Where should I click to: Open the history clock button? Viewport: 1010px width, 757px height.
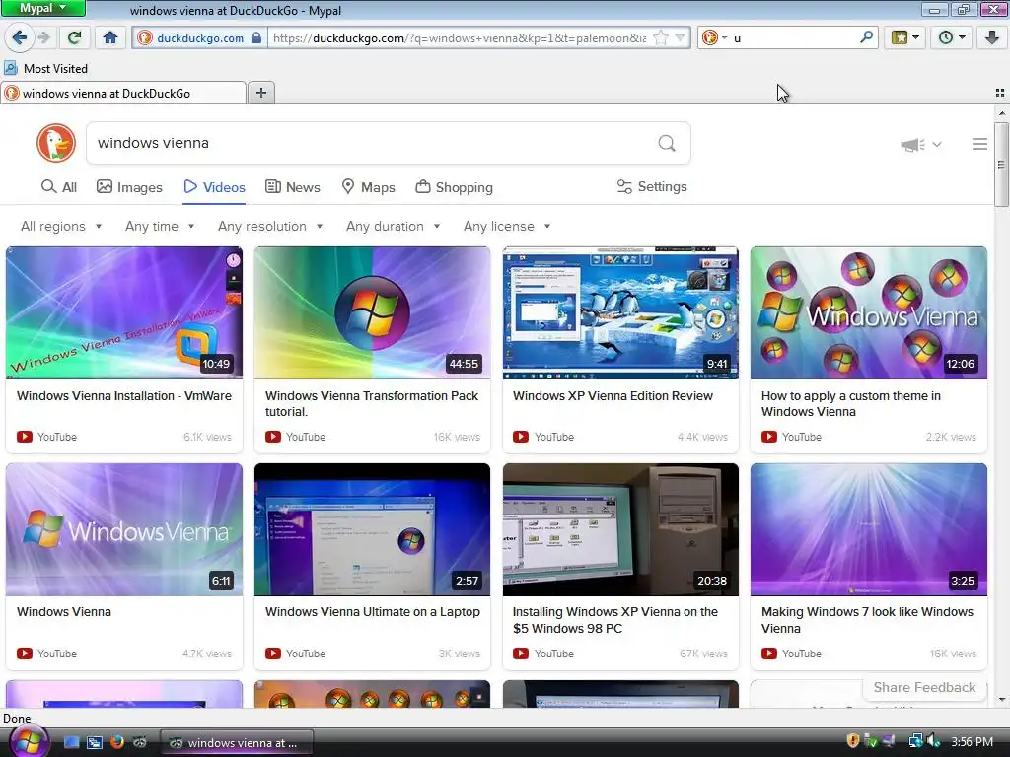[x=952, y=37]
